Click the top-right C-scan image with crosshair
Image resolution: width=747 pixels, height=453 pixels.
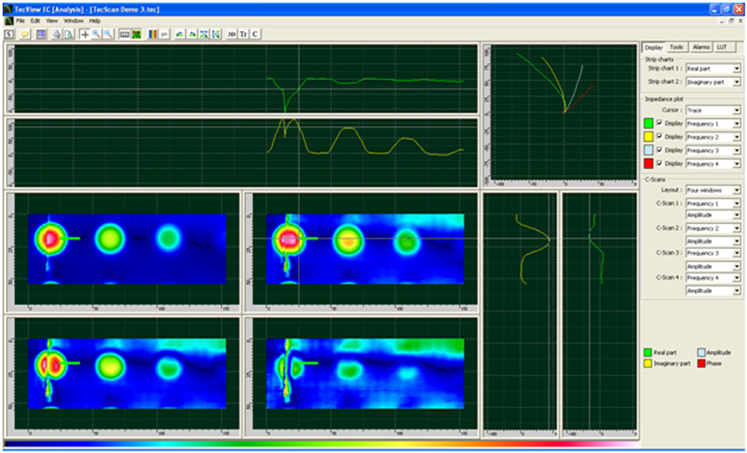pyautogui.click(x=365, y=249)
